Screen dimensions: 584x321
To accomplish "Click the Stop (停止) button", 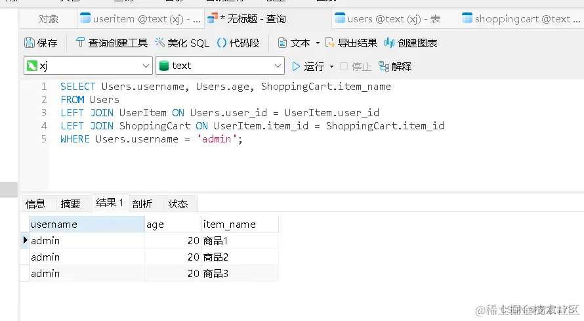I will tap(356, 66).
